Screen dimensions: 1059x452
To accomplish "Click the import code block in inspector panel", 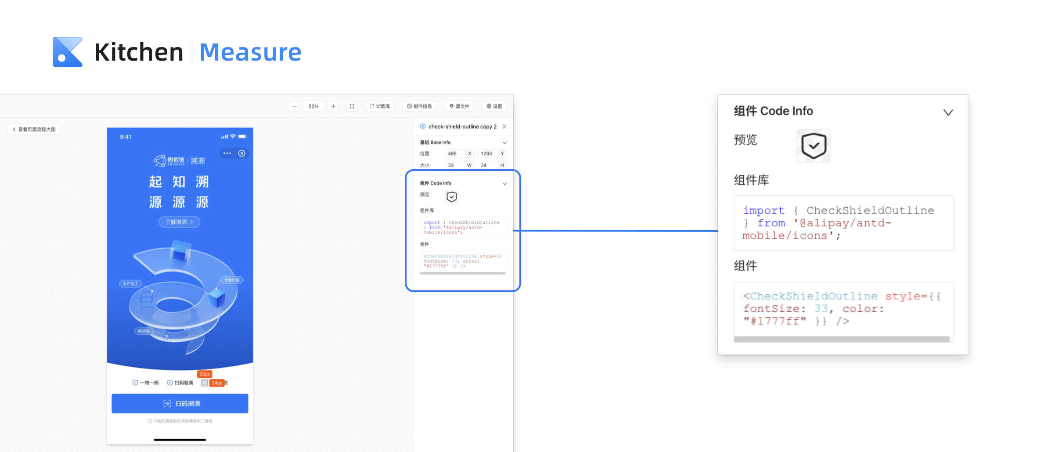I will (x=463, y=227).
